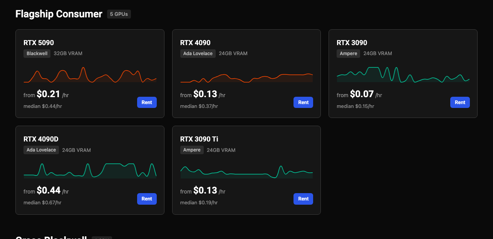Click the $0.07 price on RTX 3090
This screenshot has height=239, width=493.
pos(362,94)
